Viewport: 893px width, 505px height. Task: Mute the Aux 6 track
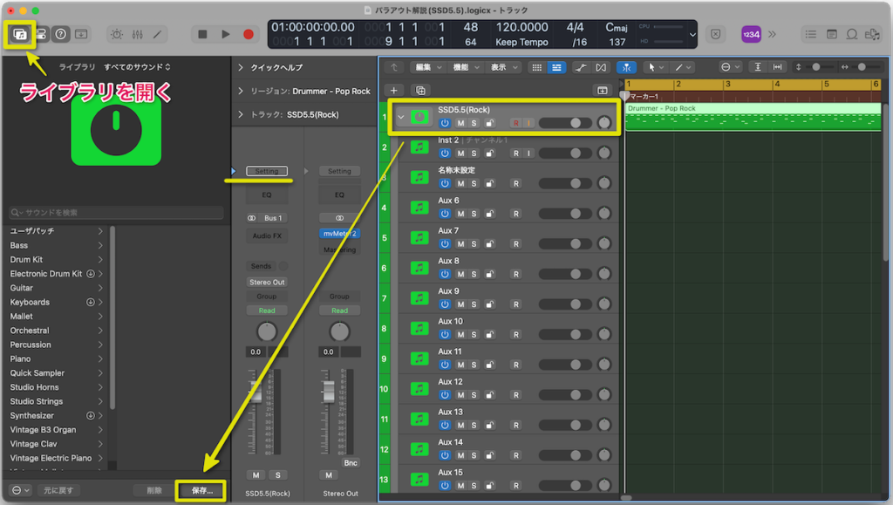460,214
